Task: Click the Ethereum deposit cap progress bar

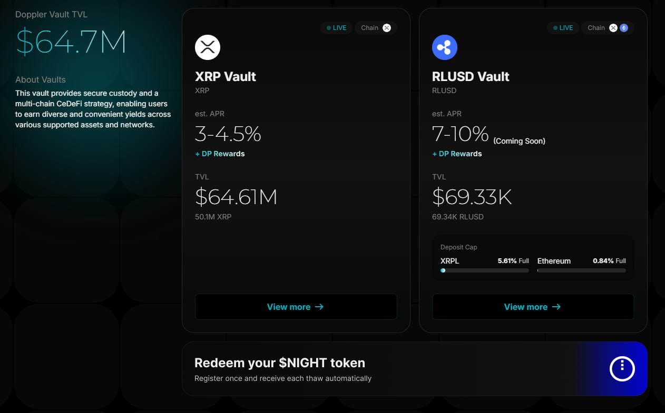Action: 582,270
